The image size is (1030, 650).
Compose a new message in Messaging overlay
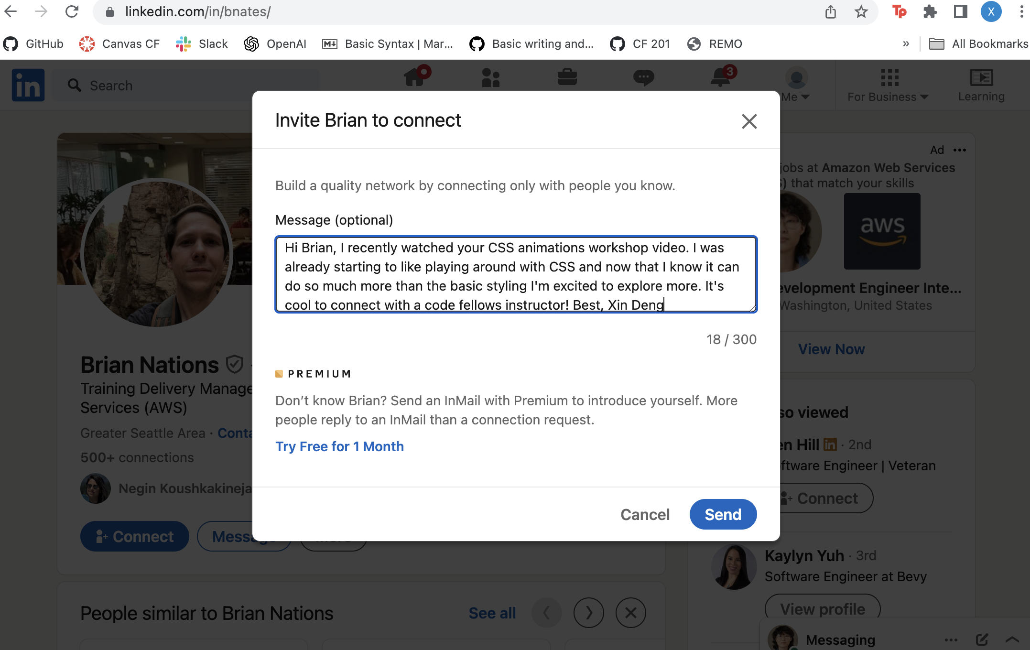click(982, 639)
